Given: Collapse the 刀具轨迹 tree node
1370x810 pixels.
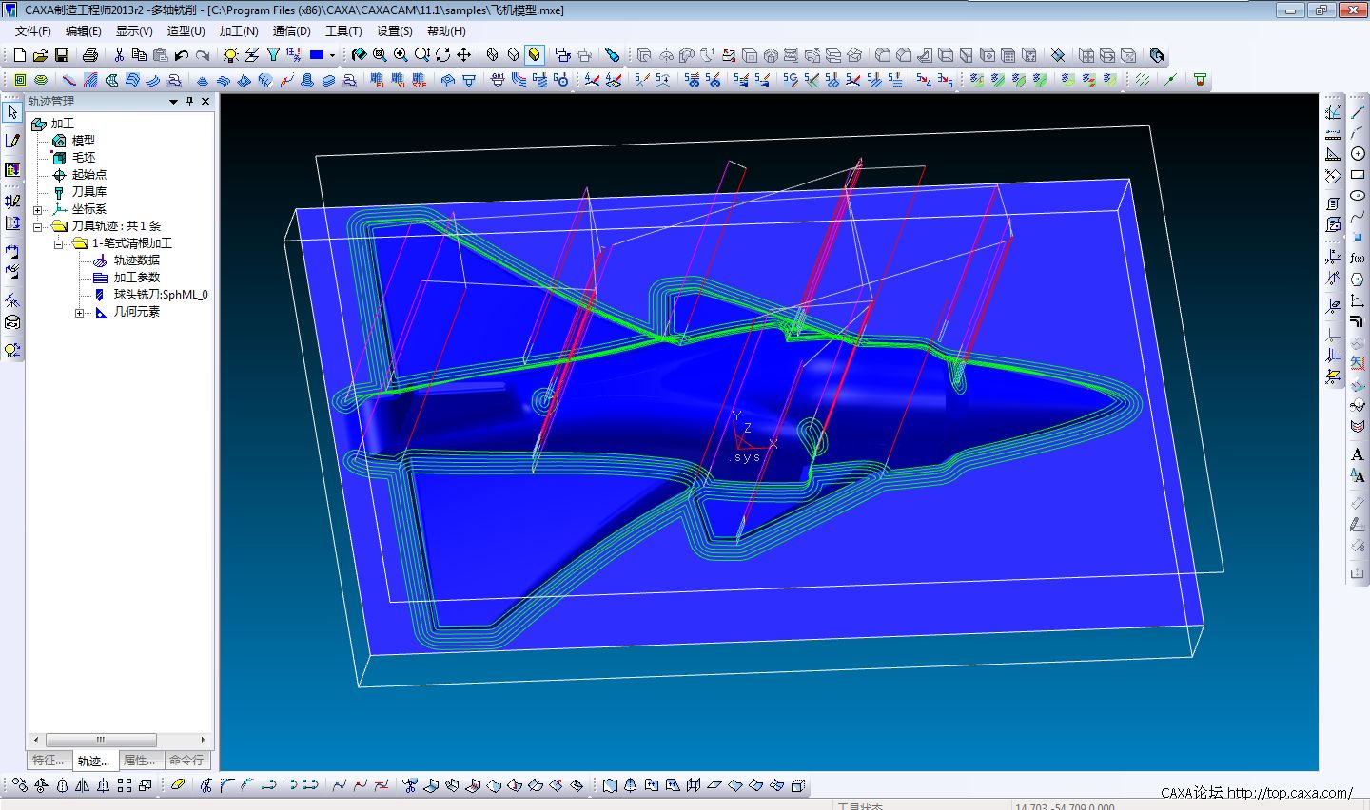Looking at the screenshot, I should pyautogui.click(x=37, y=226).
